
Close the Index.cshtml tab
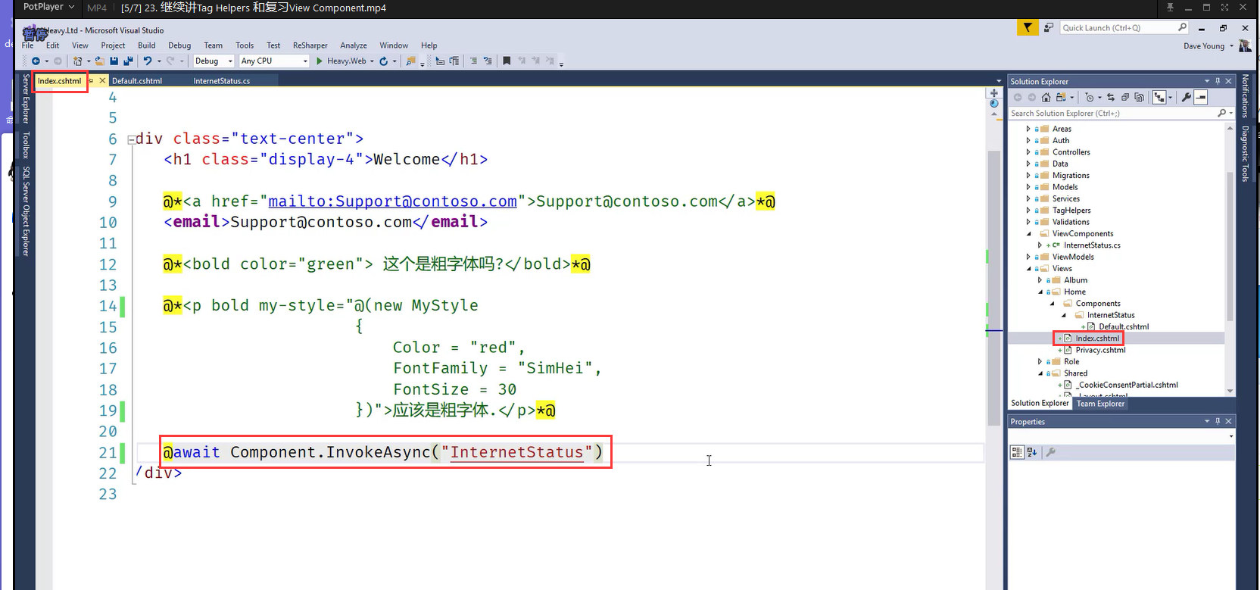(102, 80)
